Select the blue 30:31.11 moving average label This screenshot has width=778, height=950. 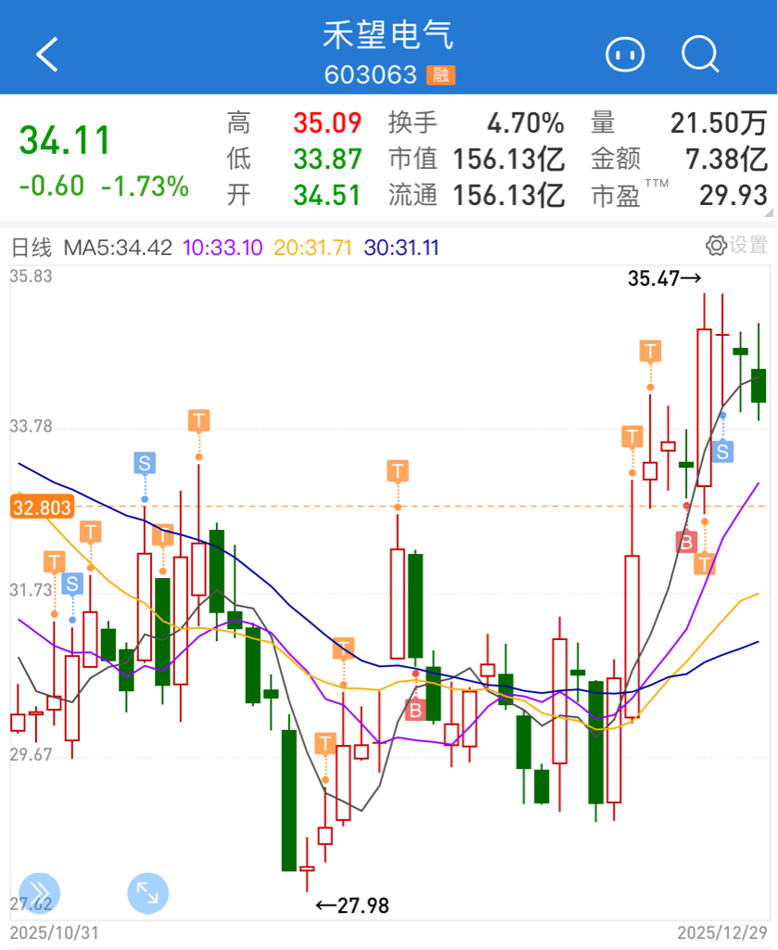click(x=402, y=247)
